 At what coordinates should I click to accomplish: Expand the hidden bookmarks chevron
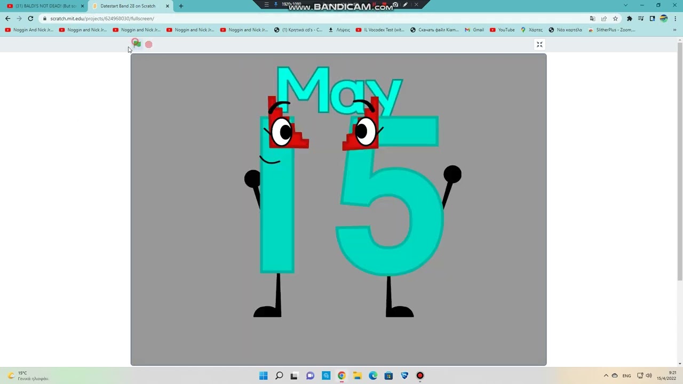(x=674, y=30)
